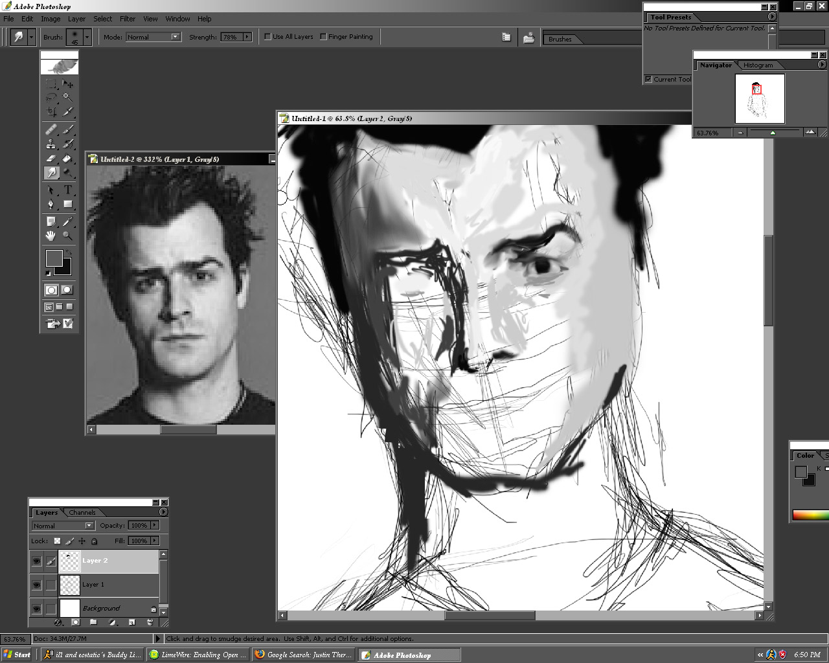Select the Path Selection arrow tool
The width and height of the screenshot is (829, 663).
[x=51, y=190]
